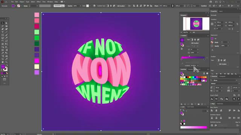Select Linear gradient type in Gradient panel

click(192, 40)
